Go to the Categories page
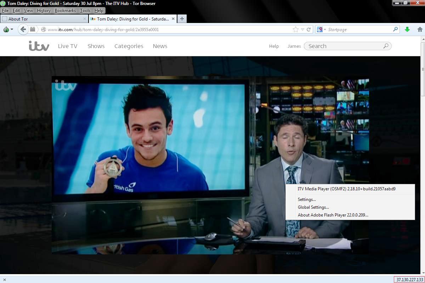Screen dimensions: 425x283 tap(129, 46)
